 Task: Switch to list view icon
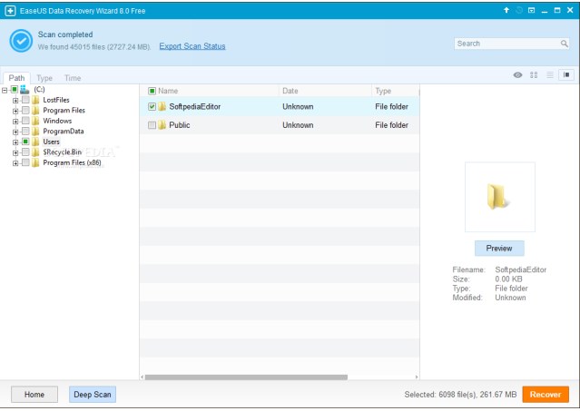pyautogui.click(x=550, y=75)
